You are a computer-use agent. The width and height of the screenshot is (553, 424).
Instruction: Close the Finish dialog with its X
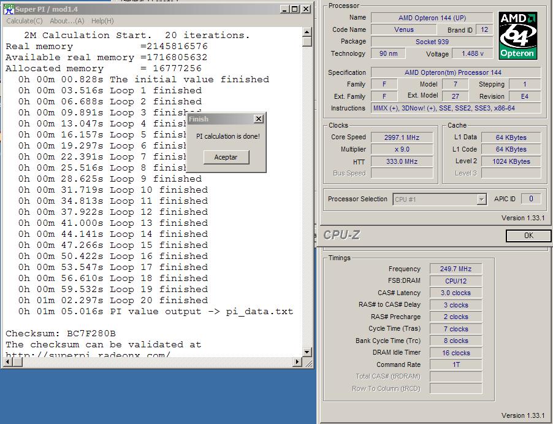258,119
